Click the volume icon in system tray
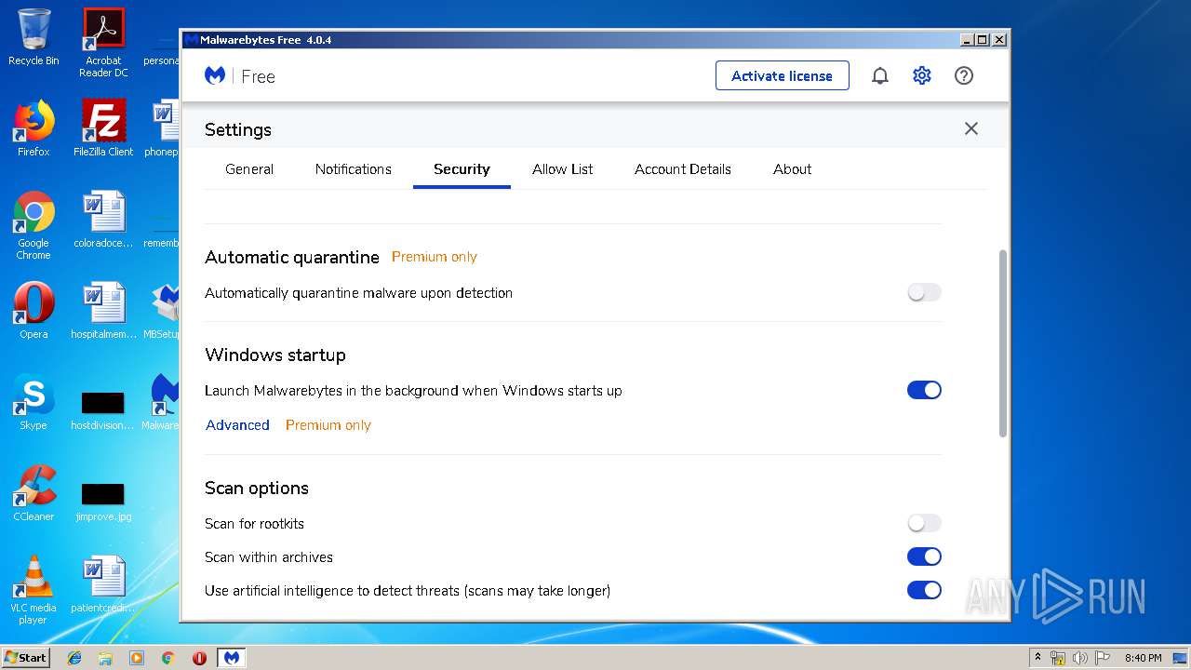This screenshot has height=670, width=1191. (x=1079, y=658)
